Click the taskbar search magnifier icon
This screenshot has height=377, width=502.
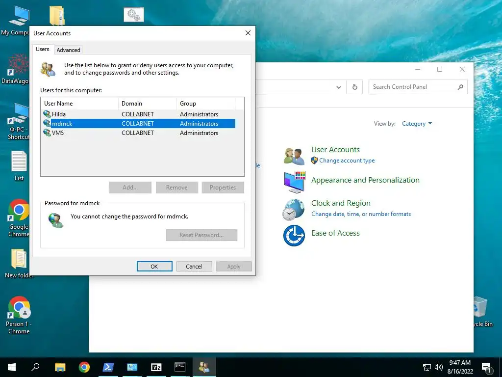[35, 367]
